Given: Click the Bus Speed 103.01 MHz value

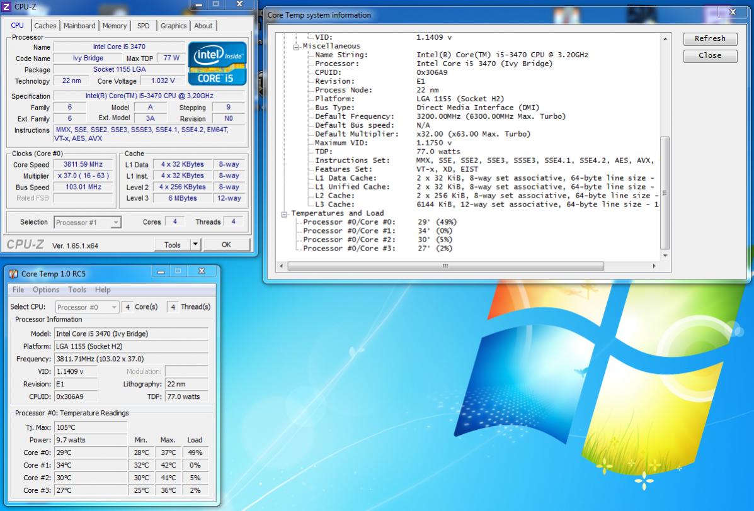Looking at the screenshot, I should (83, 187).
